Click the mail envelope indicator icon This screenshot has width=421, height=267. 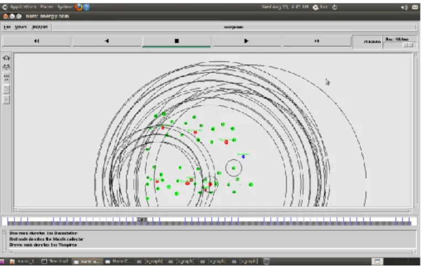point(415,7)
